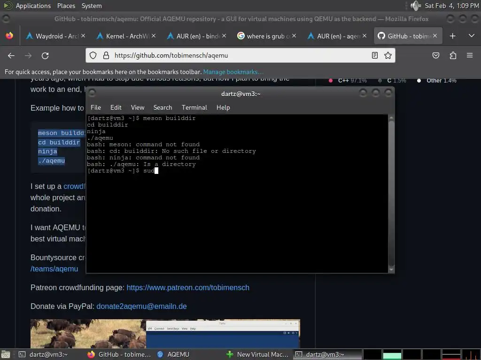Click the URL address bar field
Viewport: 481px width, 360px height.
tap(239, 55)
